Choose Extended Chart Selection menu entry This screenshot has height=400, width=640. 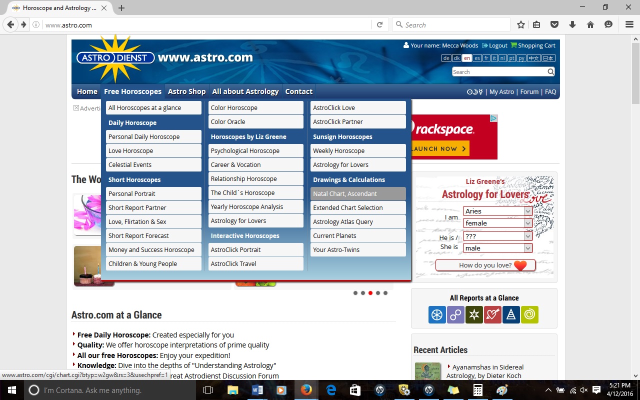coord(358,207)
